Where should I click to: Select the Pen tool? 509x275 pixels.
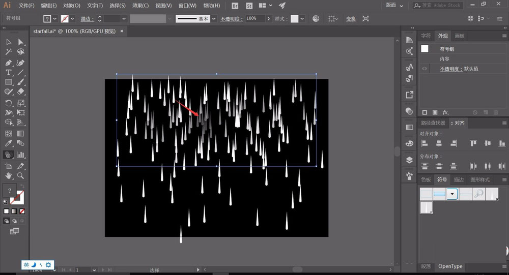click(x=9, y=63)
